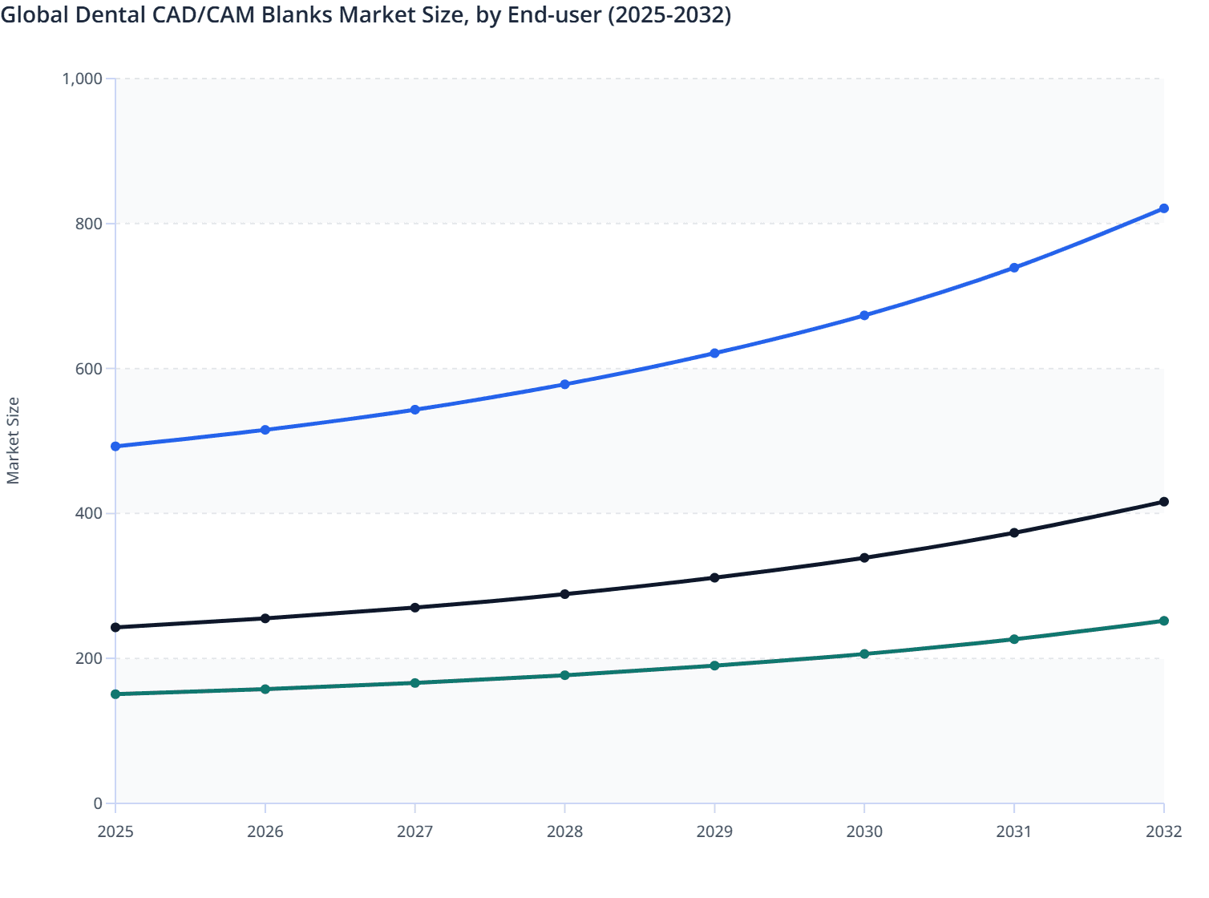1209x898 pixels.
Task: Select black line marker at year 2030
Action: pos(864,557)
